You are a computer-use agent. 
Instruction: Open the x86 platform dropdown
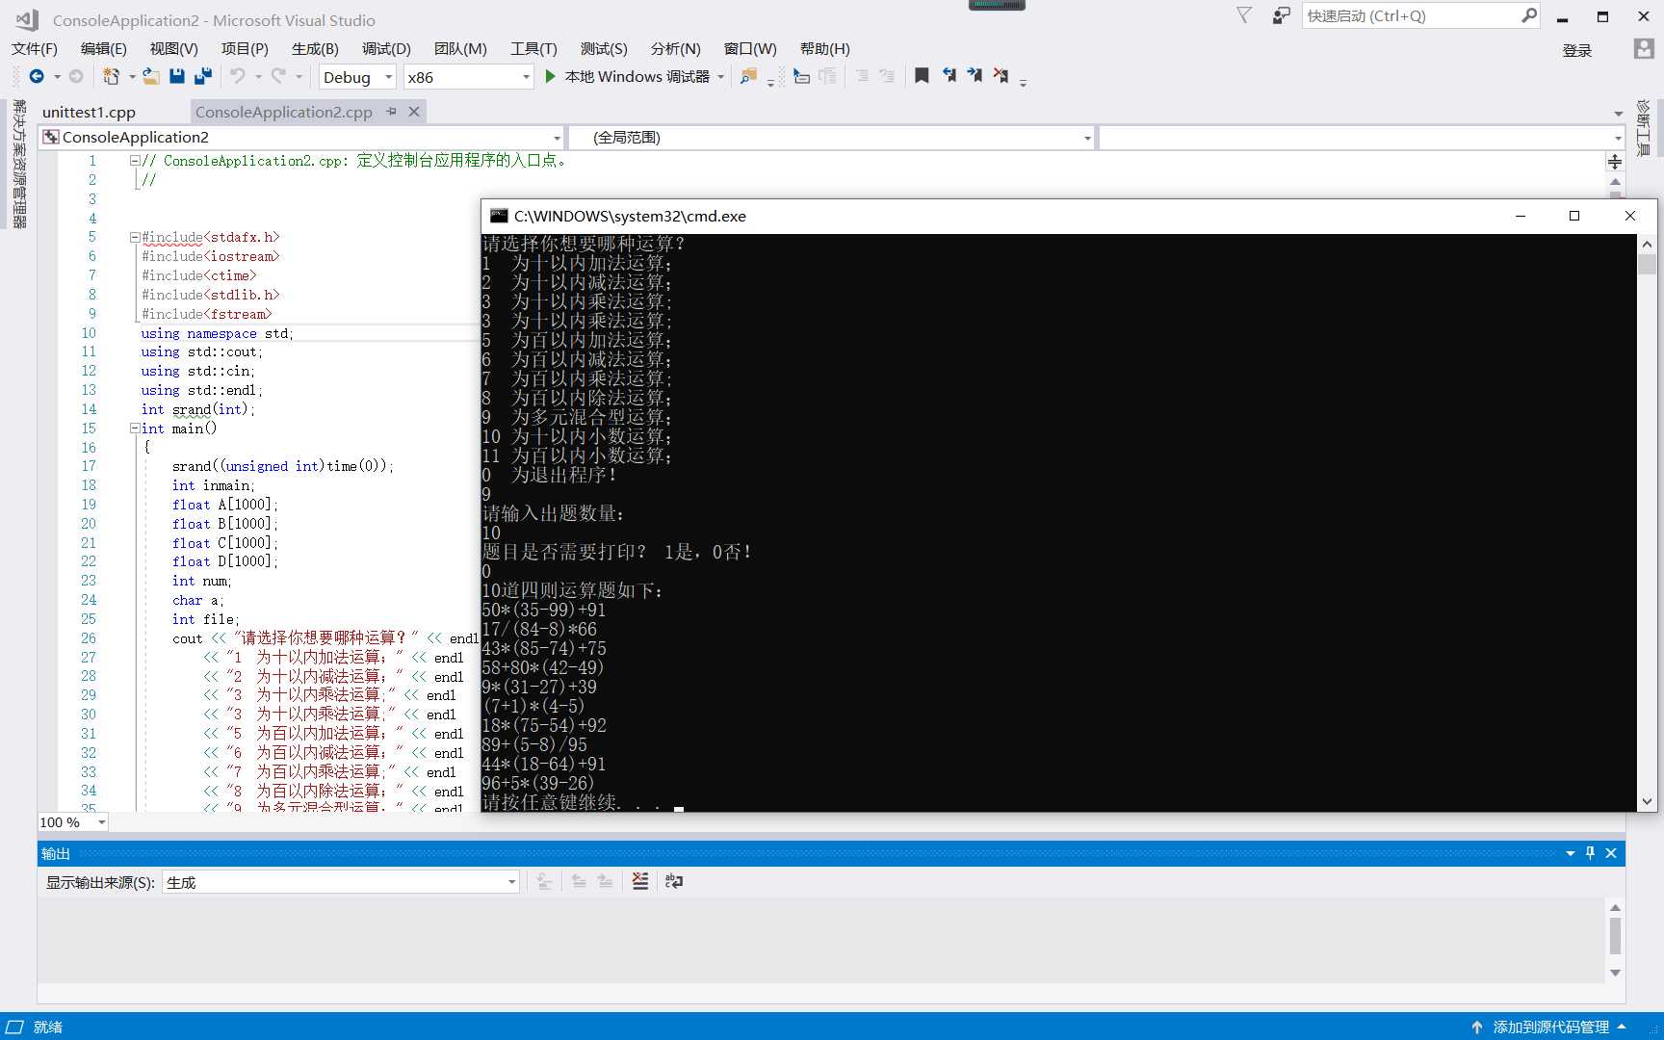pos(526,77)
